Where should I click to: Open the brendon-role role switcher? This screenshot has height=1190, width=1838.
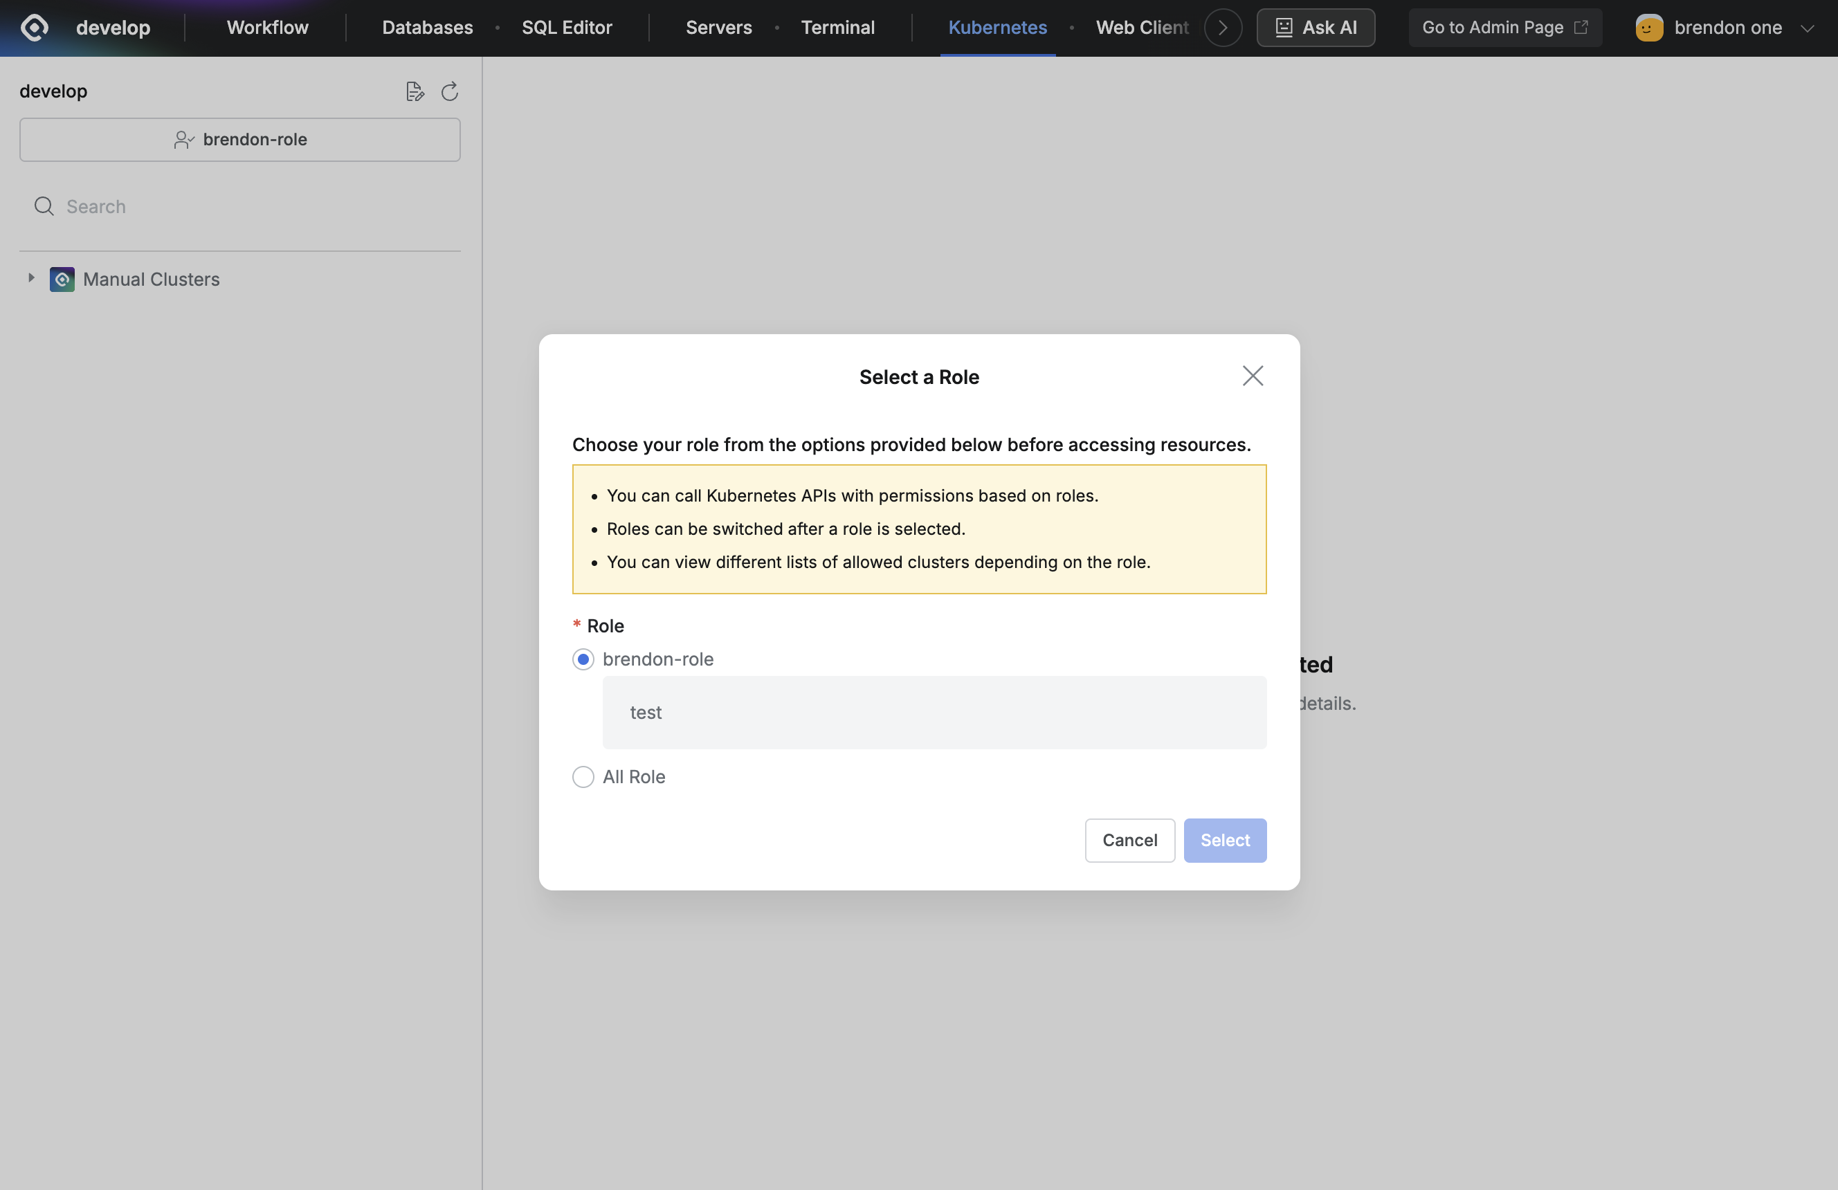click(240, 140)
